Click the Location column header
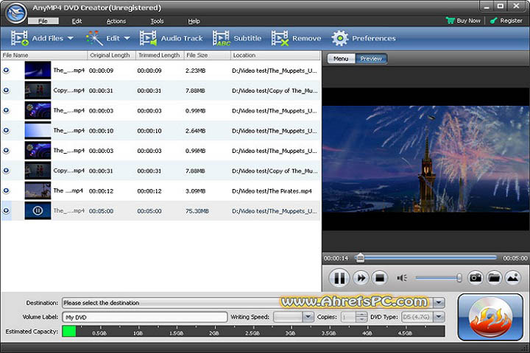 pyautogui.click(x=275, y=55)
